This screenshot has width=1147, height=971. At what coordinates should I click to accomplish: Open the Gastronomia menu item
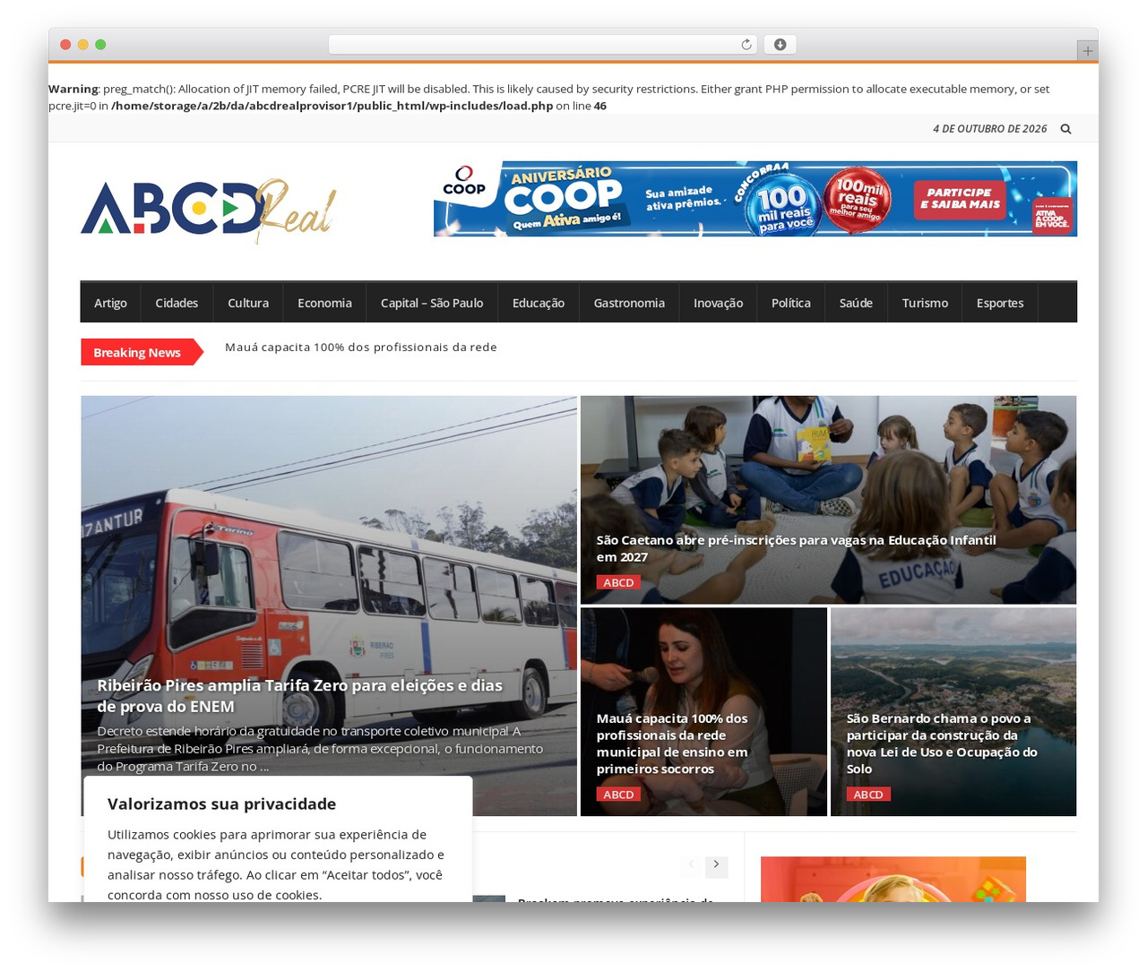tap(629, 303)
